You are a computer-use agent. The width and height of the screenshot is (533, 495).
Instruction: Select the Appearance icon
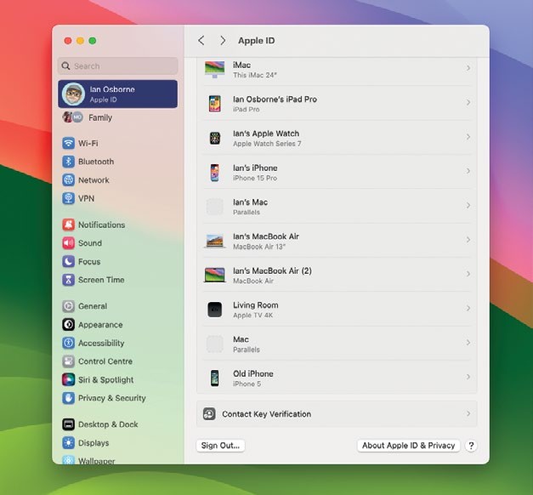pos(68,325)
